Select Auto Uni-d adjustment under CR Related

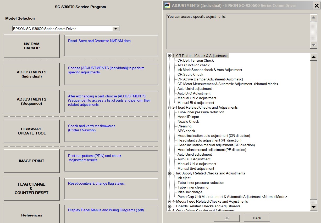[x=195, y=89]
